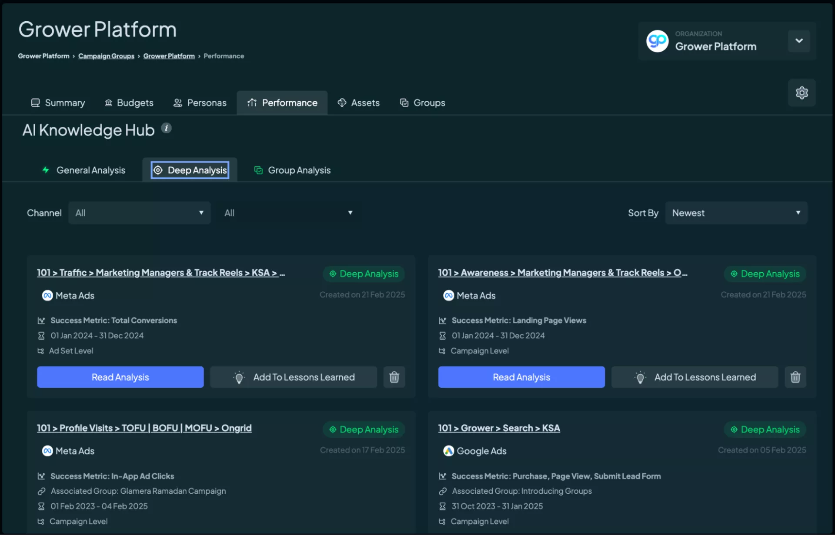This screenshot has width=835, height=535.
Task: Open the Assets tab
Action: tap(359, 103)
